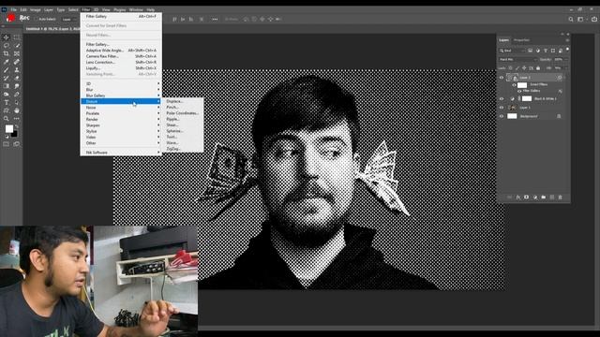Expand the Blur submenu
600x337 pixels.
tap(121, 90)
